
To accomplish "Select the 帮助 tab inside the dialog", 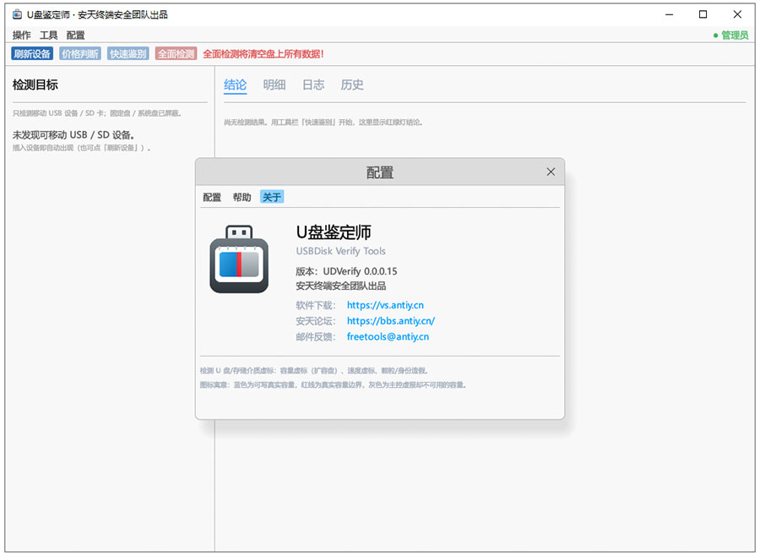I will point(242,197).
